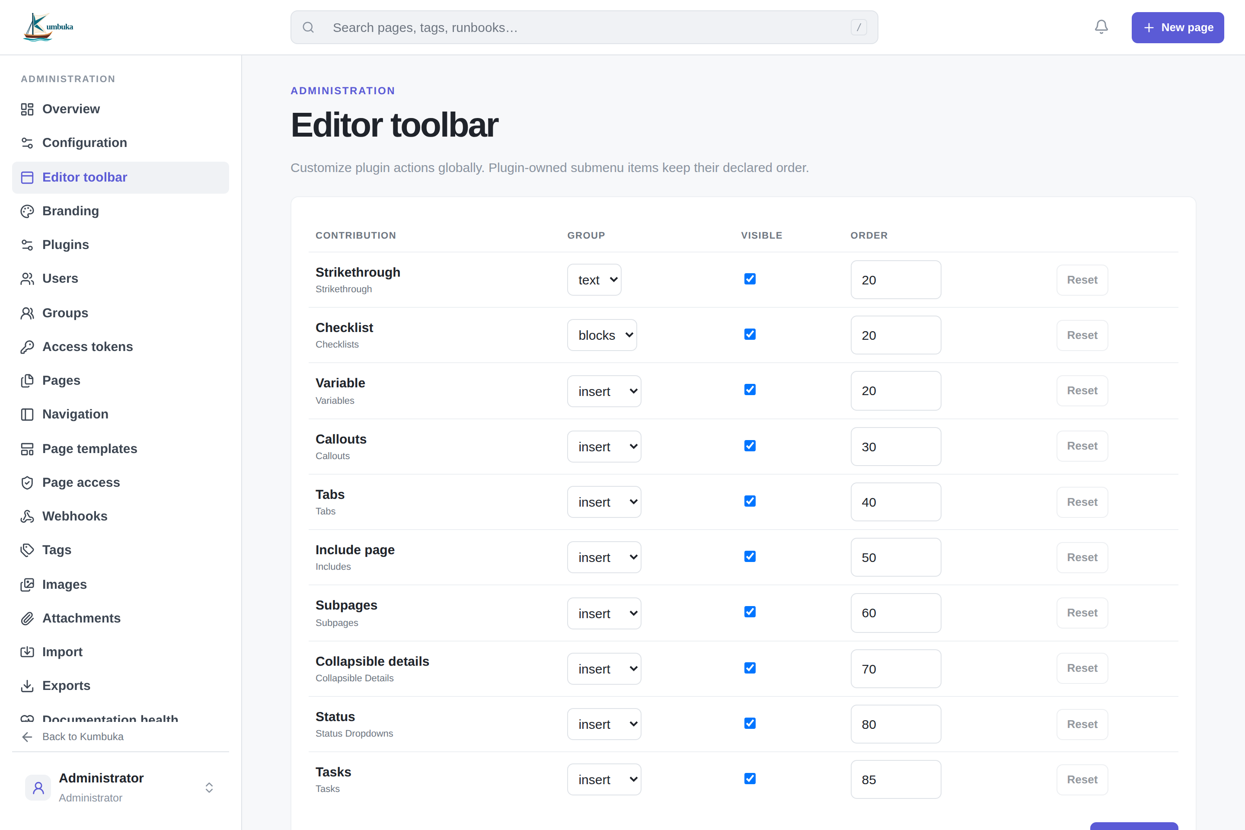Disable visibility of Include page
This screenshot has height=830, width=1245.
pyautogui.click(x=750, y=556)
